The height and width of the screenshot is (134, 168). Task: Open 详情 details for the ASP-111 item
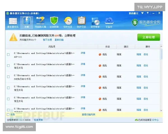pos(83,53)
